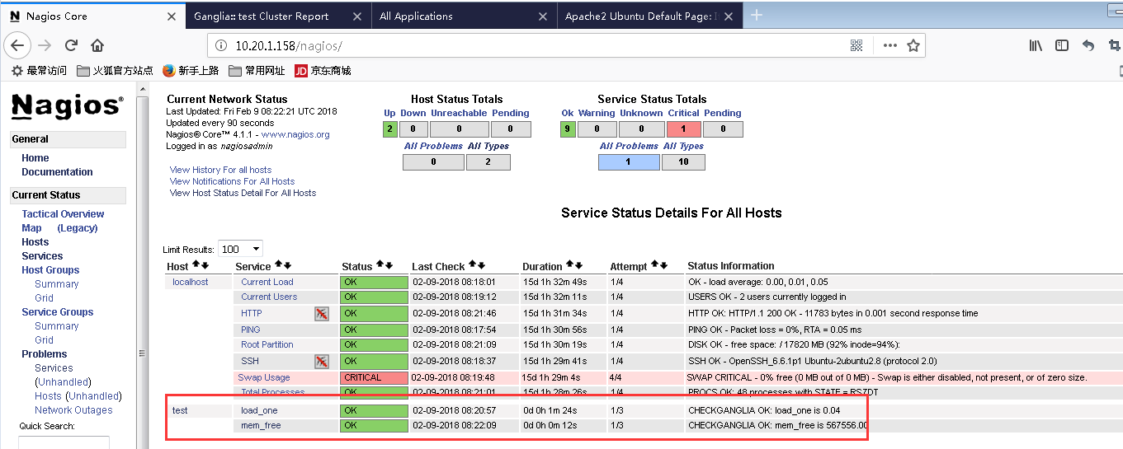Open the 火狐官方站点 bookmarks folder
Screen dimensions: 1123x449
point(115,71)
